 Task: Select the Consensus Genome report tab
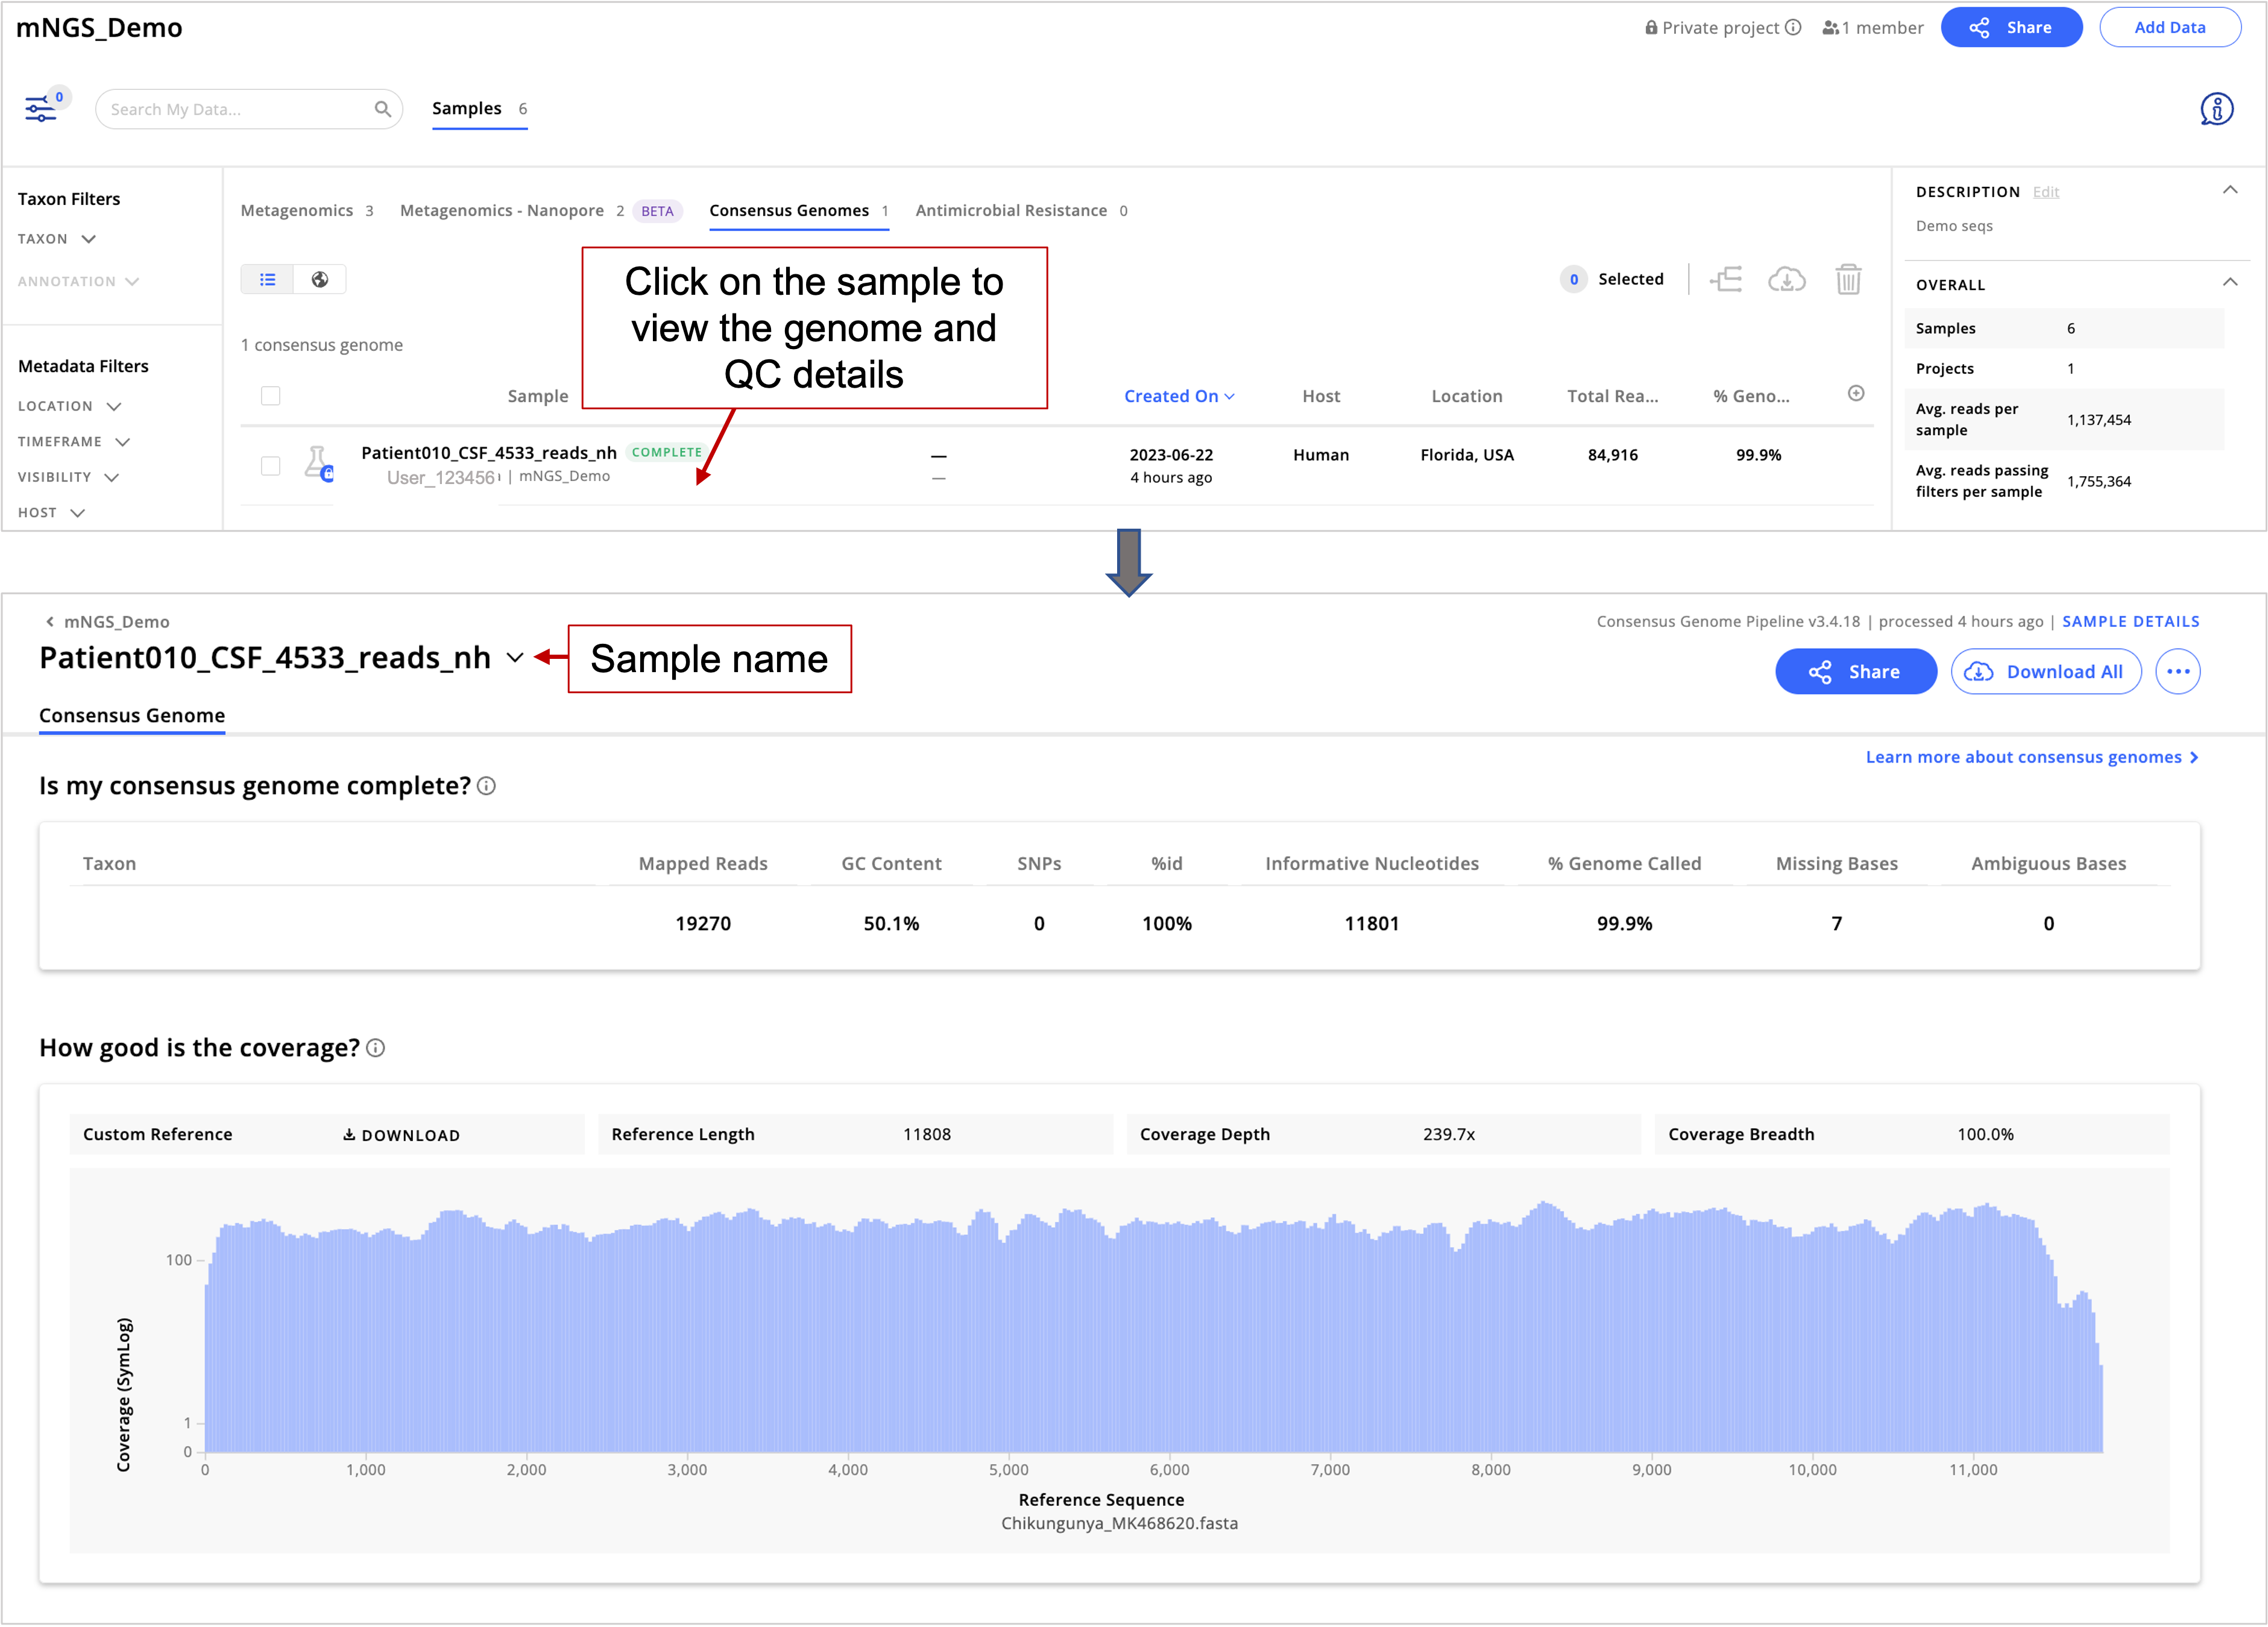coord(132,715)
